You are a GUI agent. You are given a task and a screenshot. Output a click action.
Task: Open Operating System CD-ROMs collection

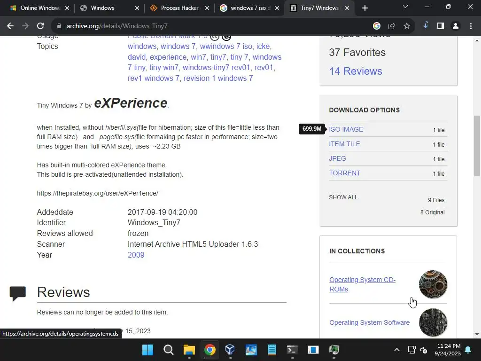362,284
